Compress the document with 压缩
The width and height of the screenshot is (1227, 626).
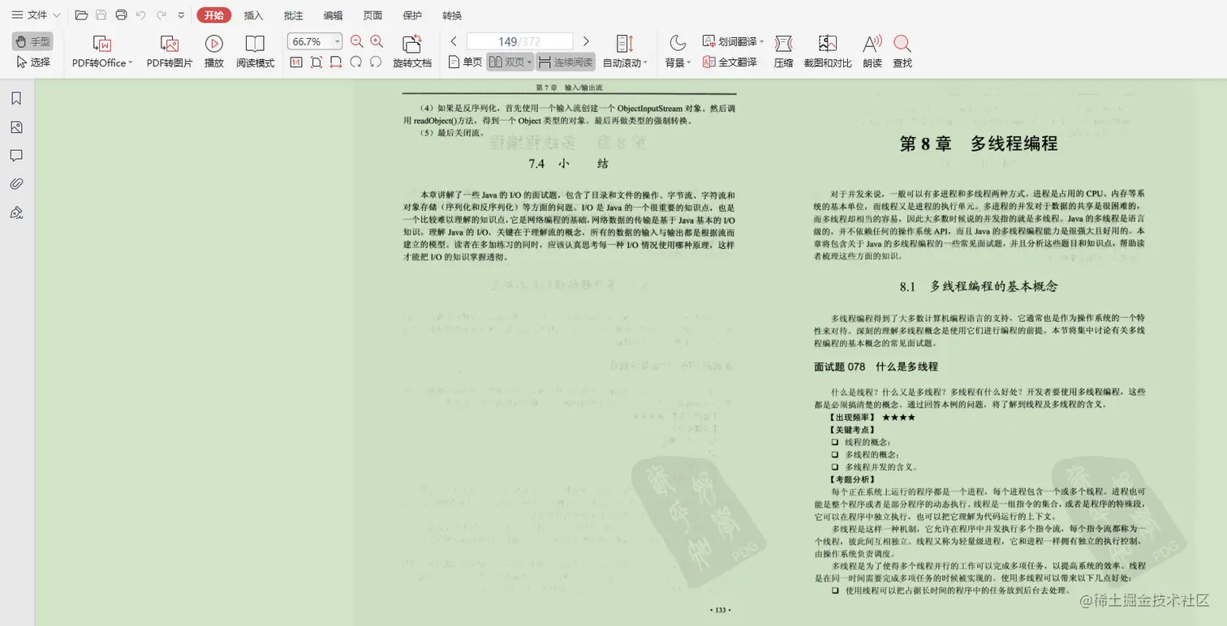pos(783,52)
